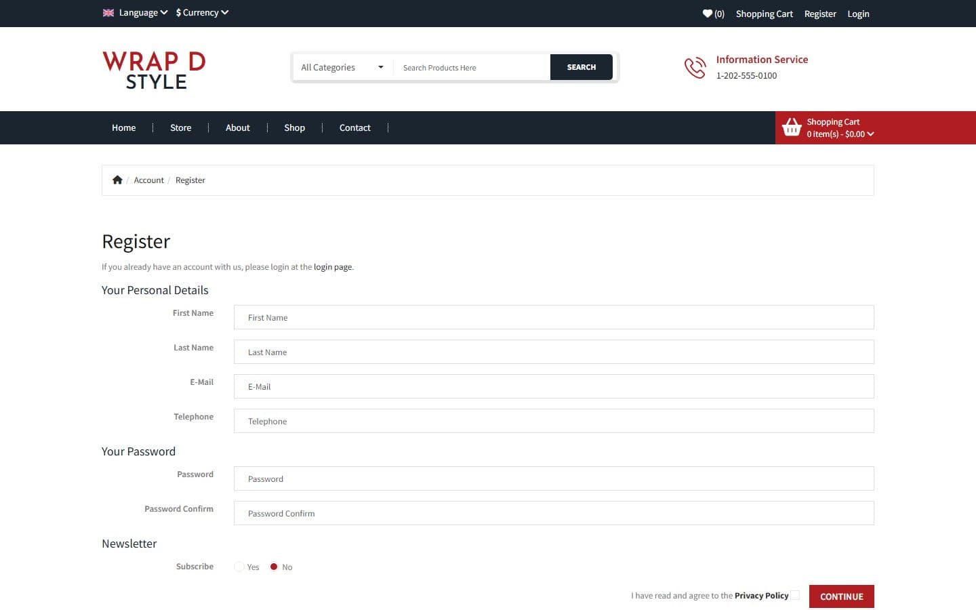Screen dimensions: 976x610
Task: Focus the E-Mail input field
Action: 554,386
